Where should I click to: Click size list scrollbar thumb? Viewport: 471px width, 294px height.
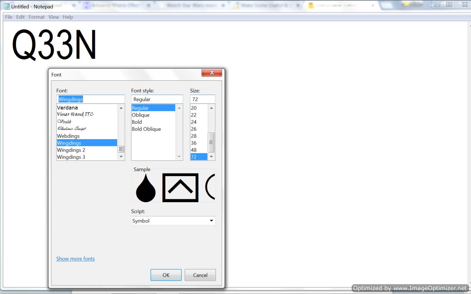[211, 142]
